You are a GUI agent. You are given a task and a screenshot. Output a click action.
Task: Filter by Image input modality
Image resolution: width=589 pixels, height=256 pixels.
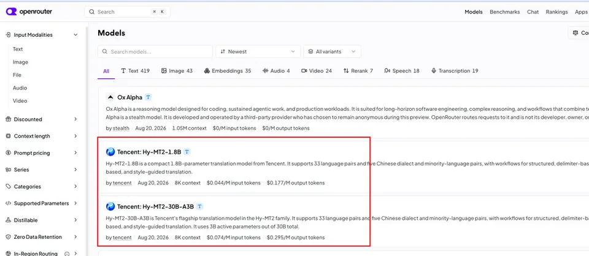tap(20, 62)
